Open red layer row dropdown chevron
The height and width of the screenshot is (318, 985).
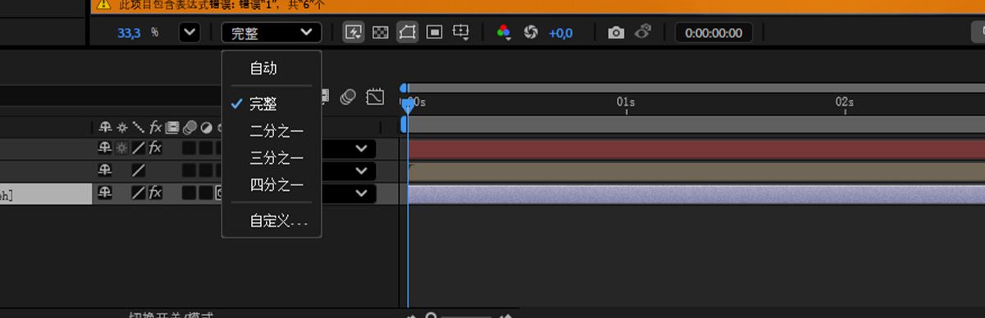pos(361,149)
